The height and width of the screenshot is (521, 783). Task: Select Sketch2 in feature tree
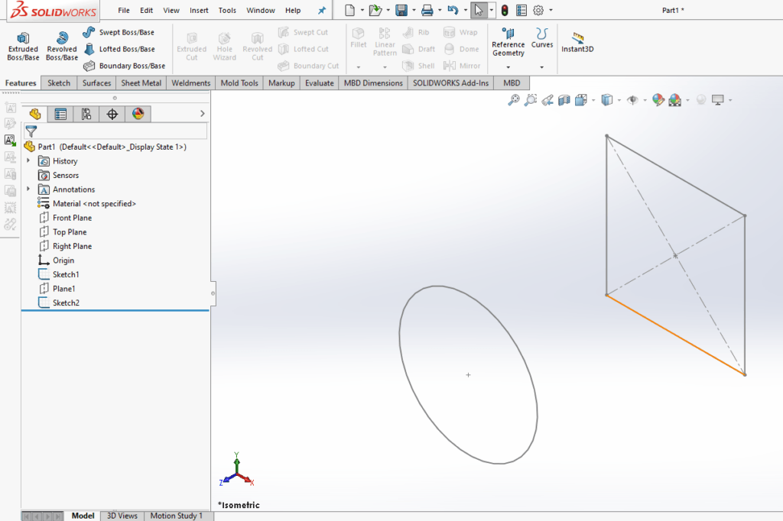click(x=59, y=303)
